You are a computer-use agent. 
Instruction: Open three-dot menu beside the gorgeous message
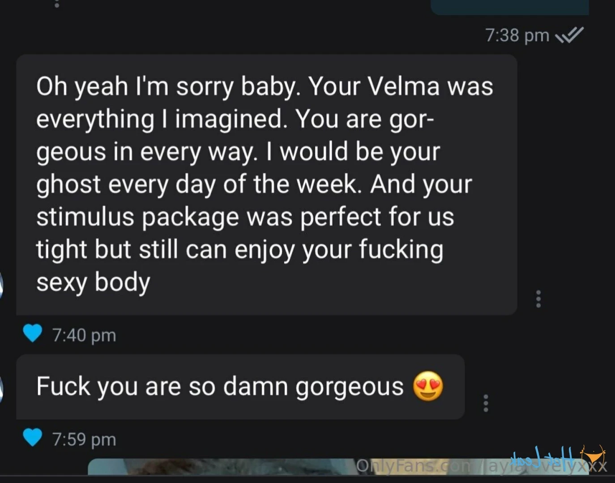(x=486, y=403)
